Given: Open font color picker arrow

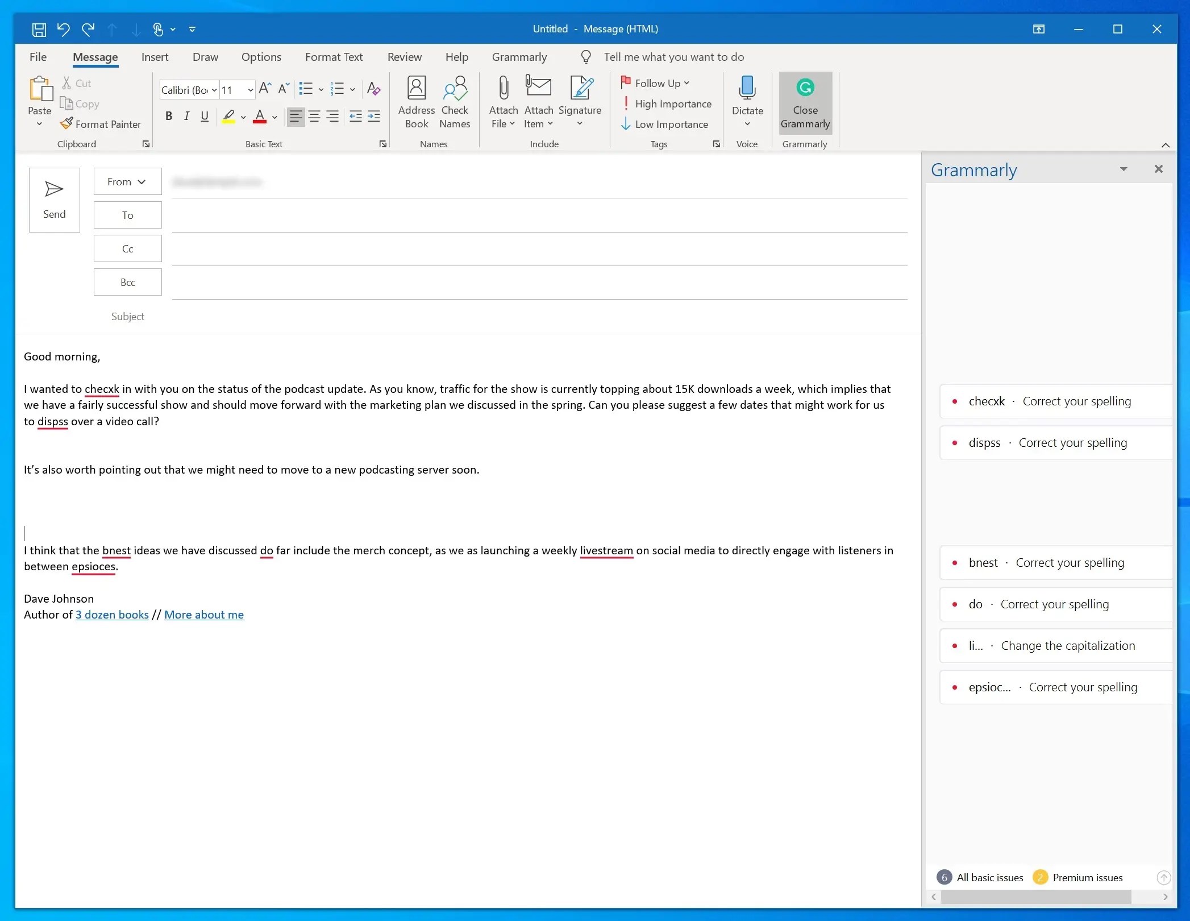Looking at the screenshot, I should [x=274, y=117].
